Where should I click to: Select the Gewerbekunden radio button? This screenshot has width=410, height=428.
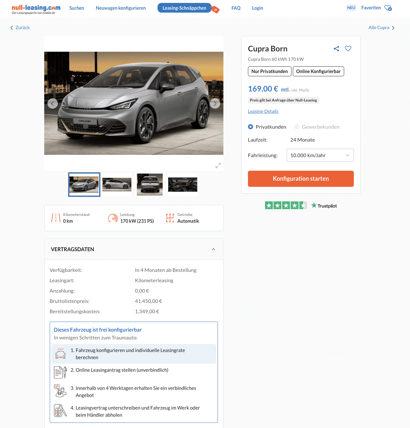[x=297, y=127]
